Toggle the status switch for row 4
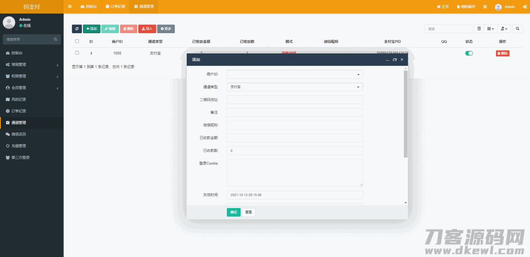Screen dimensions: 530x257 point(469,53)
